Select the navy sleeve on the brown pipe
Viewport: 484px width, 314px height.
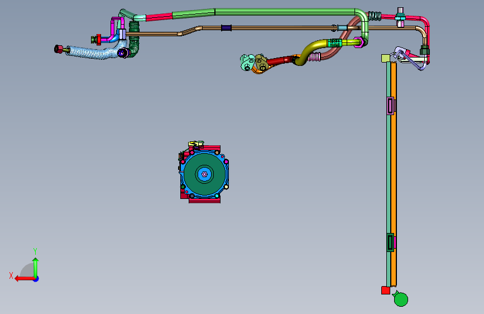[x=226, y=28]
